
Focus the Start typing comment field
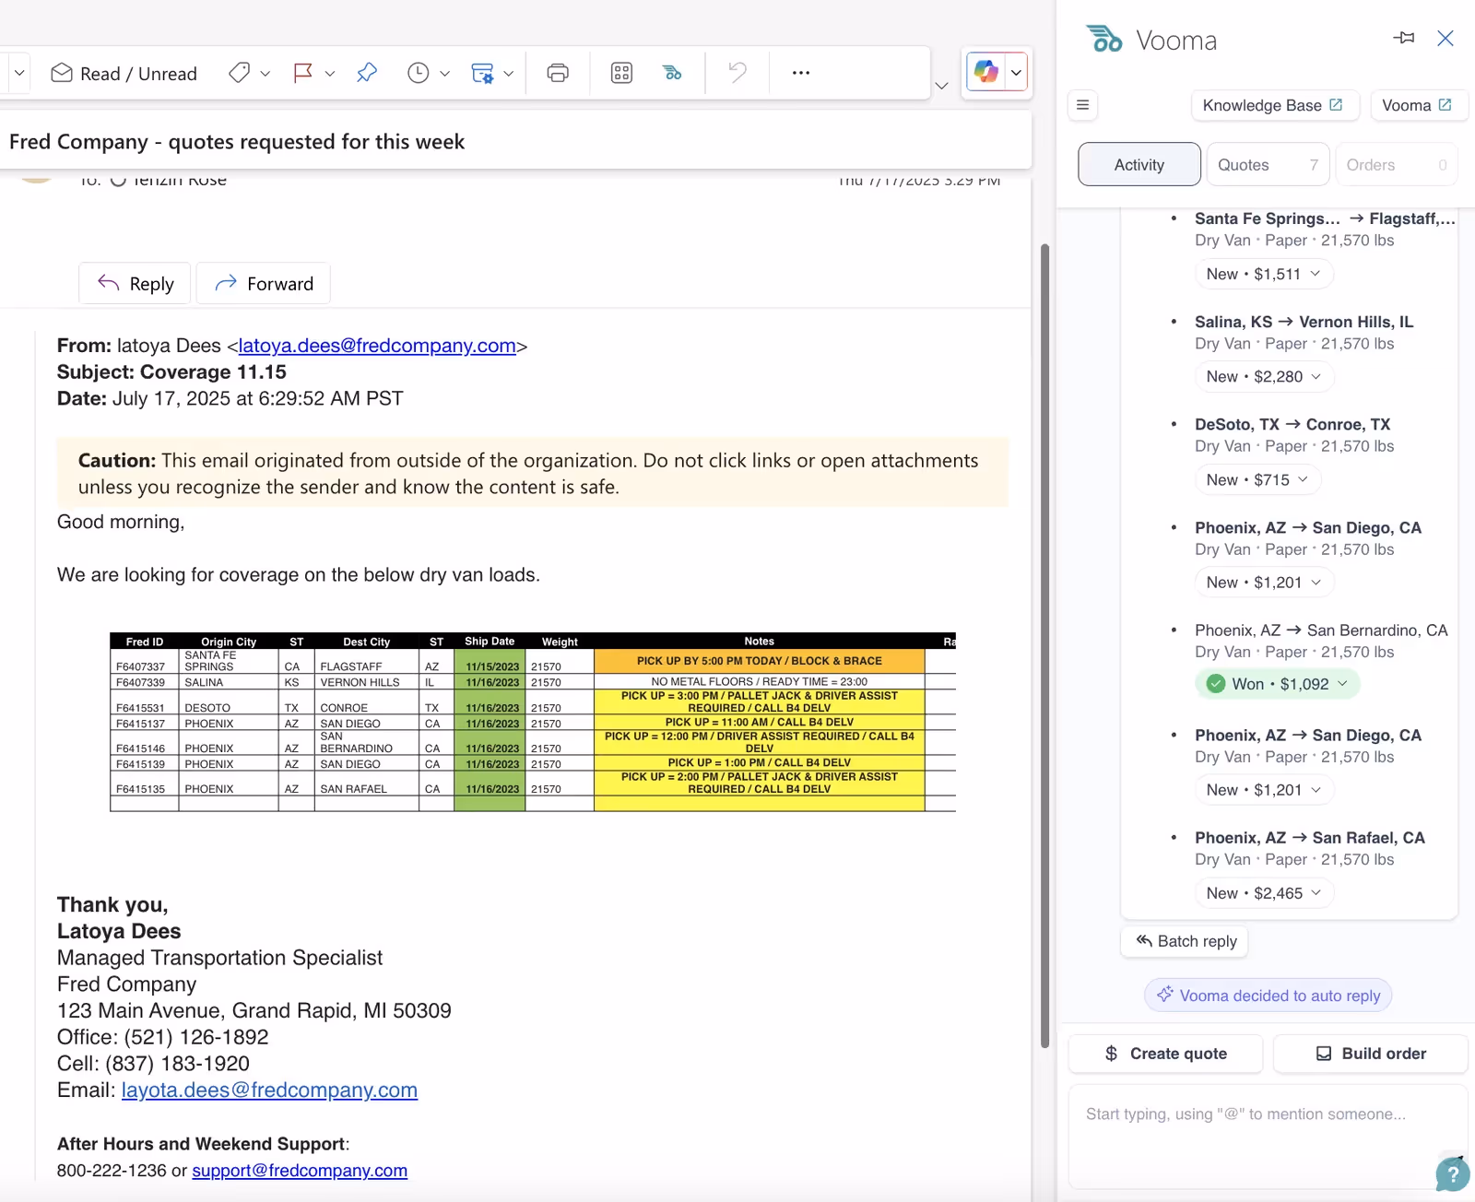1268,1137
